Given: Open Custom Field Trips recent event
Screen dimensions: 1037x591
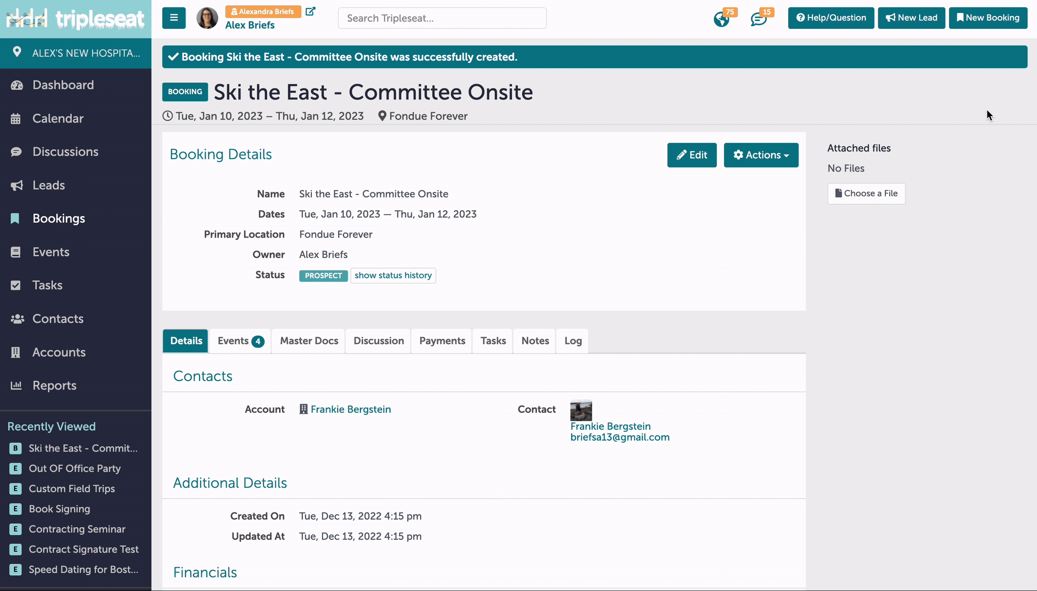Looking at the screenshot, I should 72,489.
